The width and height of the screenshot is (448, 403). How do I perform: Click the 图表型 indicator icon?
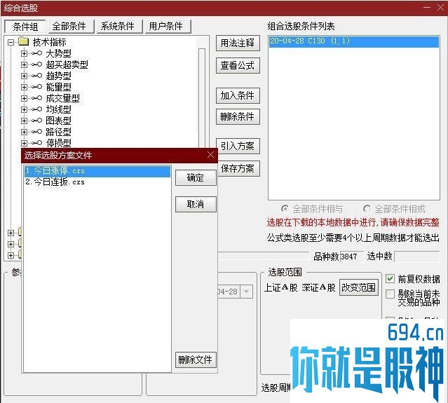point(37,121)
